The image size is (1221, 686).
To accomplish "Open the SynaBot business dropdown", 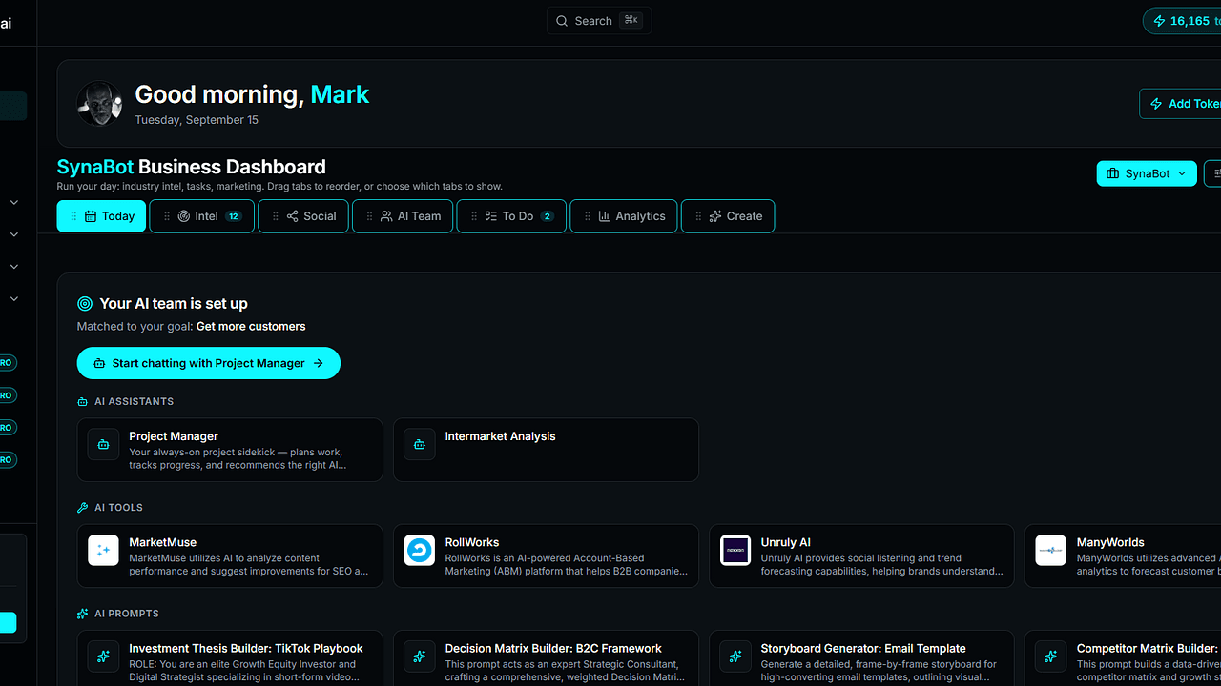I will point(1147,173).
